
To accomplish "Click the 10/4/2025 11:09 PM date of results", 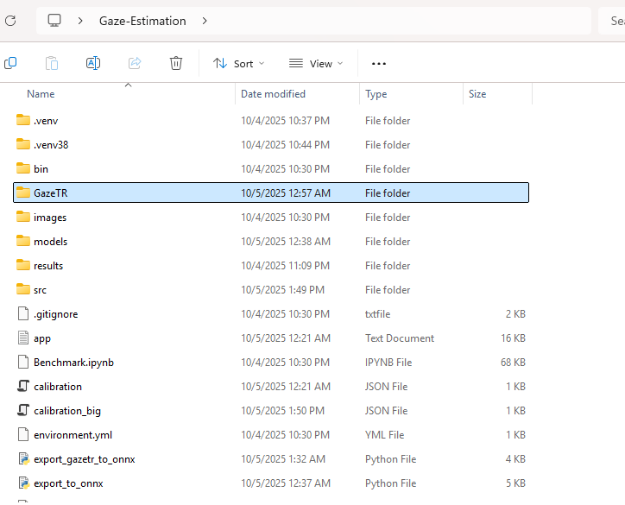I will tap(286, 266).
